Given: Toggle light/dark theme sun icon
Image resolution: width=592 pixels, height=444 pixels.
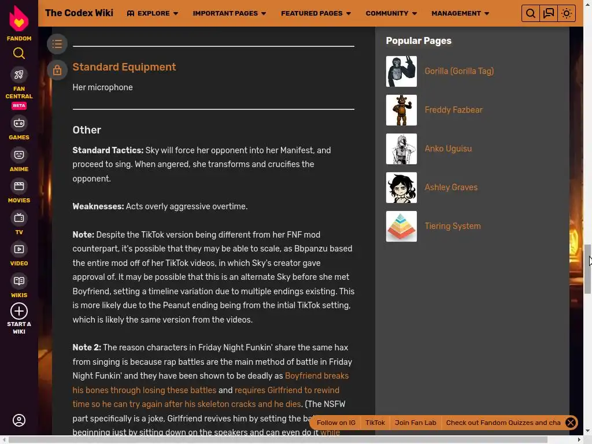Looking at the screenshot, I should pyautogui.click(x=567, y=14).
